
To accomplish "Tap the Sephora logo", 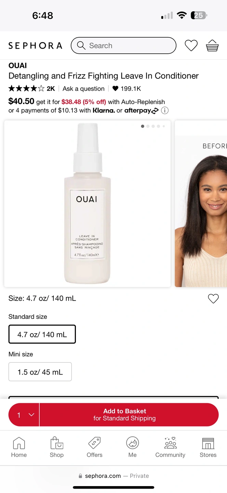I will [35, 46].
